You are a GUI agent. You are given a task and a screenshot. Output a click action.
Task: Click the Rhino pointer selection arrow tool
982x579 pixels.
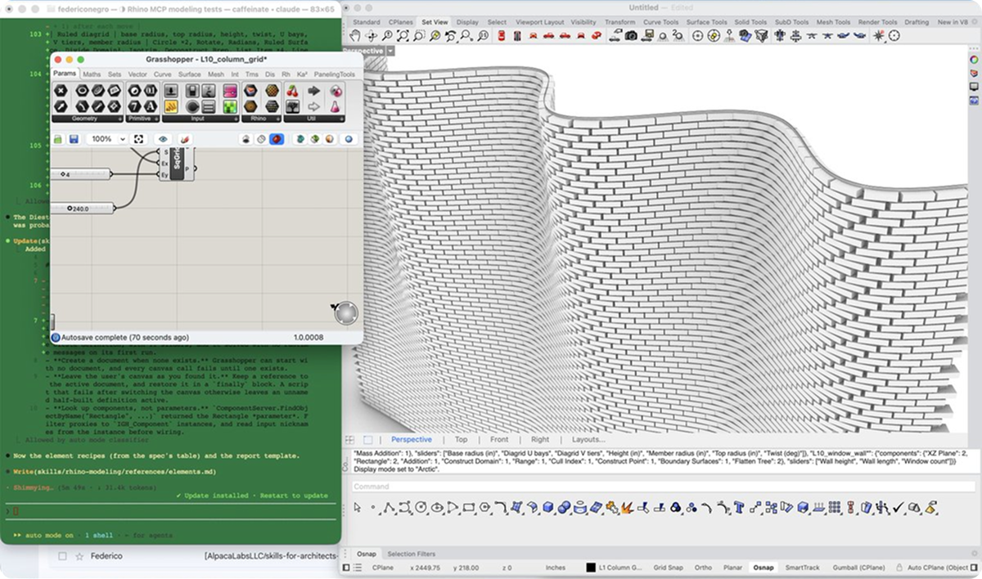coord(358,508)
